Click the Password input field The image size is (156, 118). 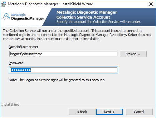tap(64, 70)
